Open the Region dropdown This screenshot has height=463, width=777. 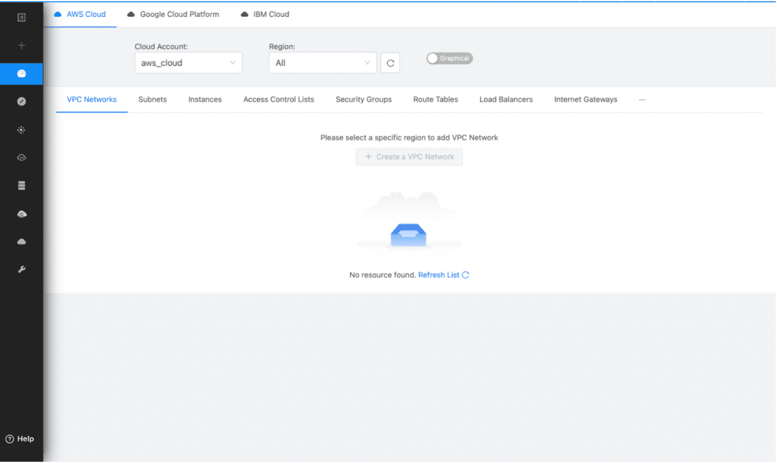[322, 63]
